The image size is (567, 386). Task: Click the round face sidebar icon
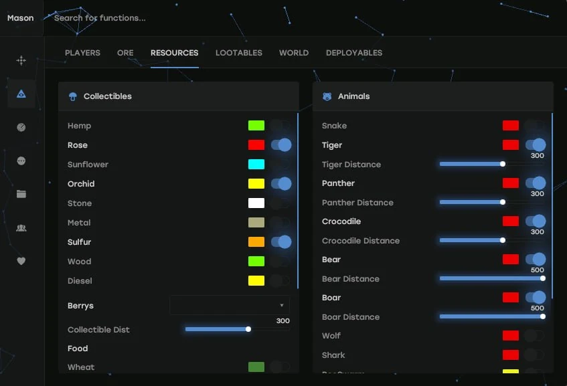point(21,161)
